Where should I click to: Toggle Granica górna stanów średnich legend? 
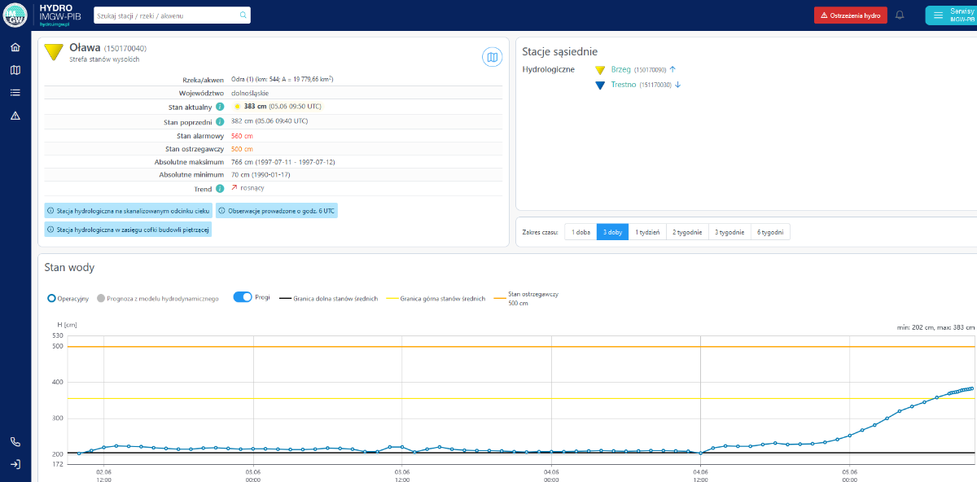coord(436,299)
